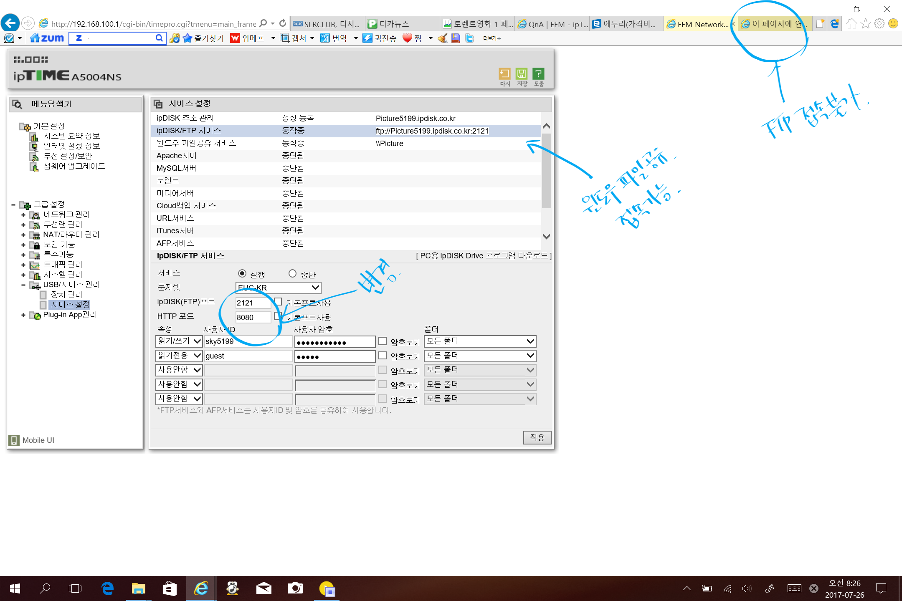Image resolution: width=902 pixels, height=601 pixels.
Task: Switch to the QnA | EFM browser tab
Action: [x=552, y=24]
